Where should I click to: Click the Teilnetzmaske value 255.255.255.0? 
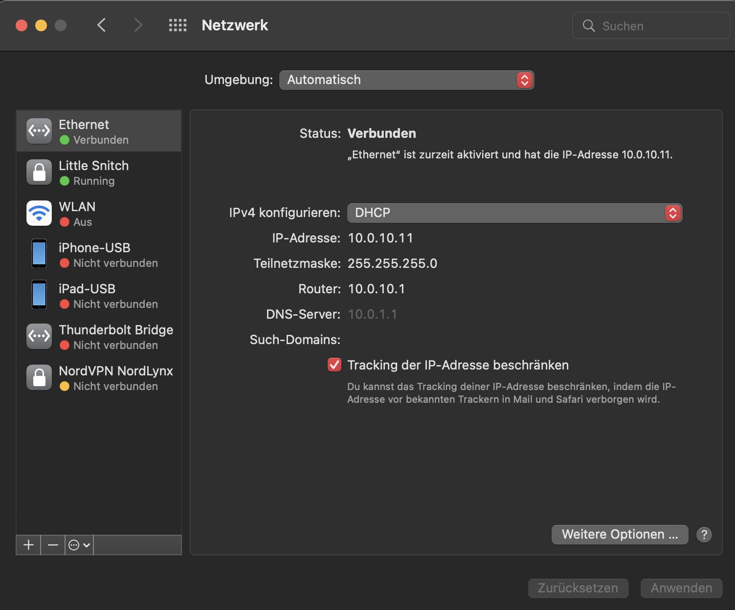392,263
